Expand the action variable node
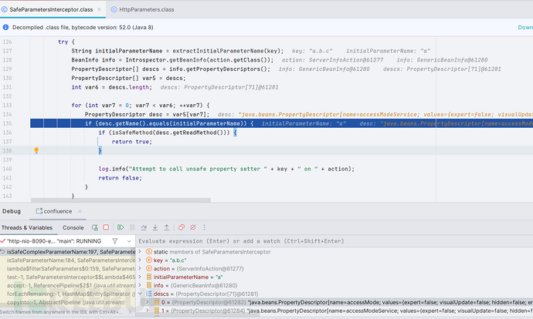This screenshot has height=319, width=533. pos(140,268)
